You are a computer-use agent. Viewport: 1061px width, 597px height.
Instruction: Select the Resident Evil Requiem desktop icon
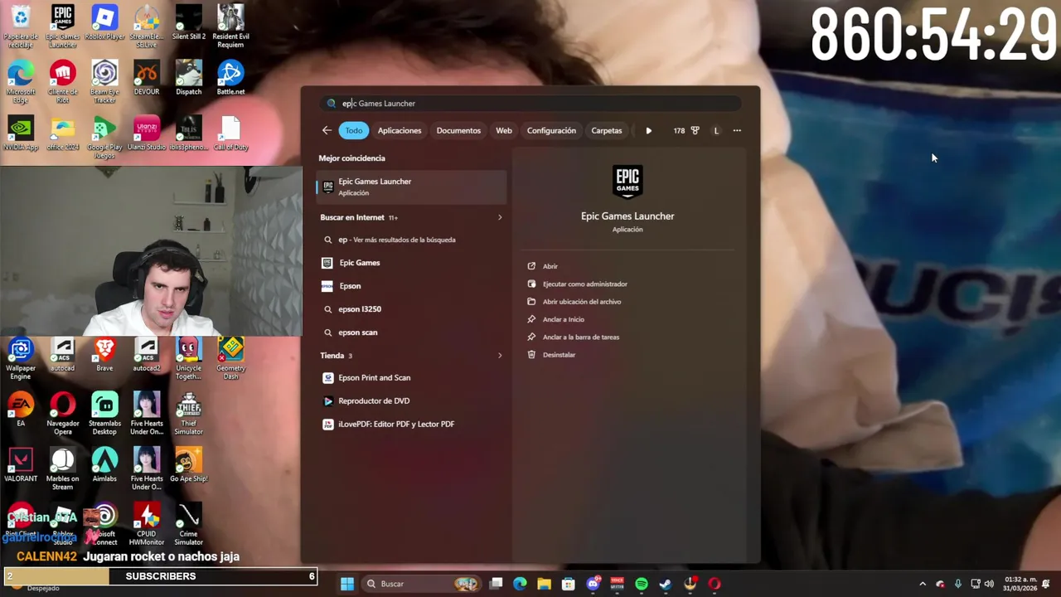point(230,27)
